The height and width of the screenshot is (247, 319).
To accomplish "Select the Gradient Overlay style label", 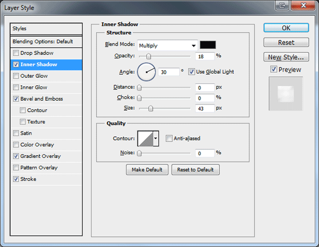I will coord(40,156).
